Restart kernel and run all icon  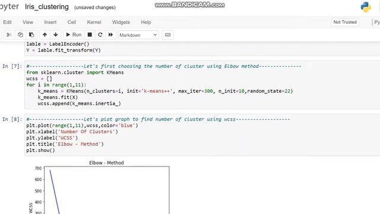[x=110, y=35]
